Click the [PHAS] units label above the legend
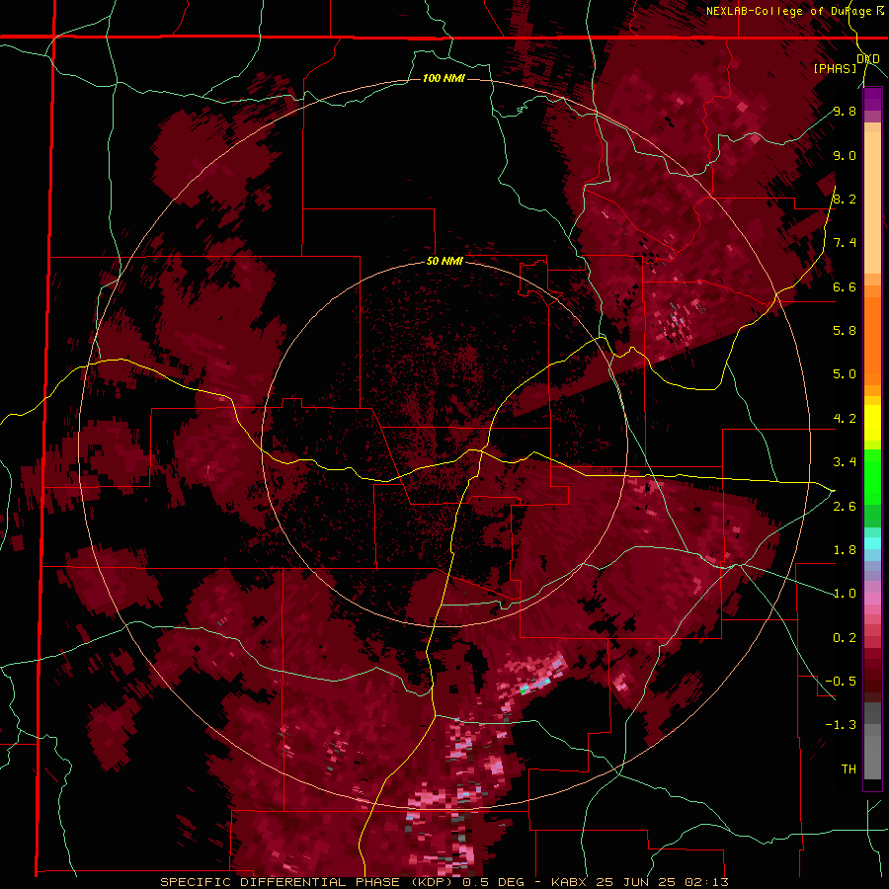This screenshot has height=889, width=889. 835,68
